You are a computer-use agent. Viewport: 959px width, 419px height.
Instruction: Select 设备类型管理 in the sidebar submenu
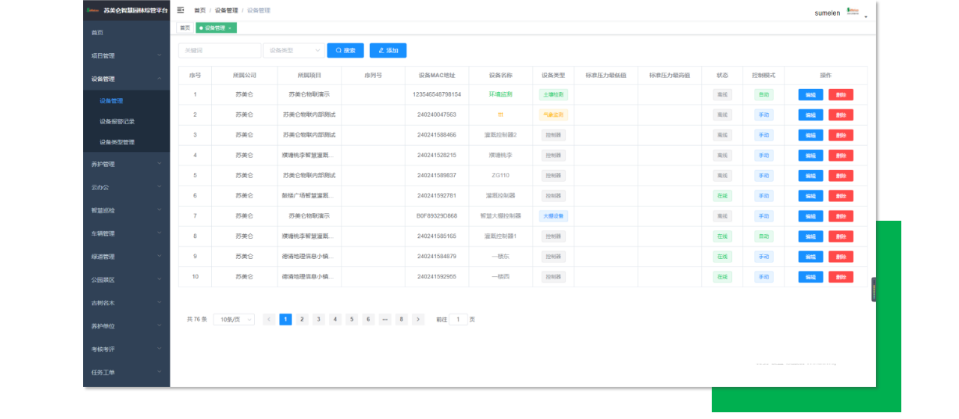coord(126,142)
